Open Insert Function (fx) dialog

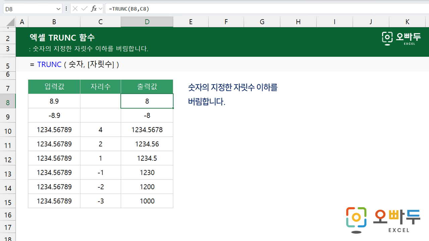[x=94, y=9]
